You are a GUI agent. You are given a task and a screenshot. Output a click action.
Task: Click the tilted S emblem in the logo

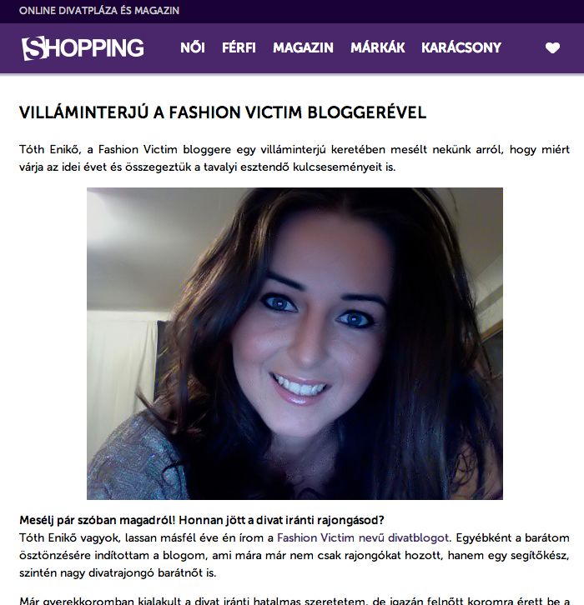[x=35, y=48]
